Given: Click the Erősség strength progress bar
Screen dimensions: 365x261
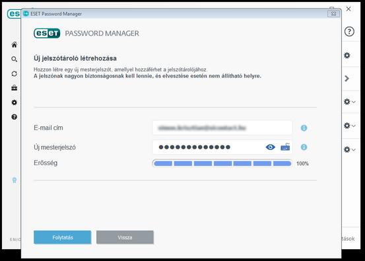Looking at the screenshot, I should pyautogui.click(x=222, y=163).
